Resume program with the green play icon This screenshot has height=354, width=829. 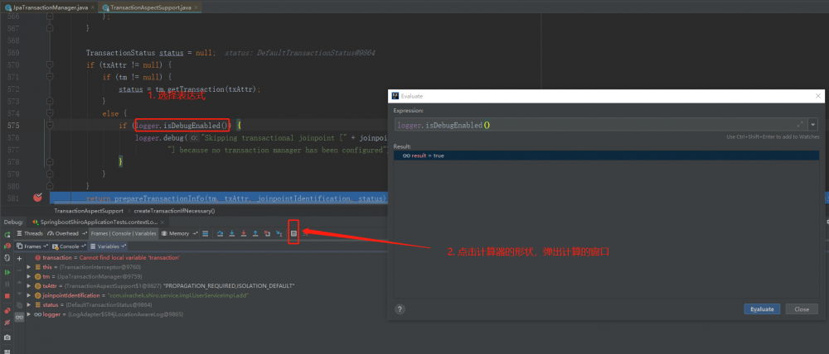point(7,271)
